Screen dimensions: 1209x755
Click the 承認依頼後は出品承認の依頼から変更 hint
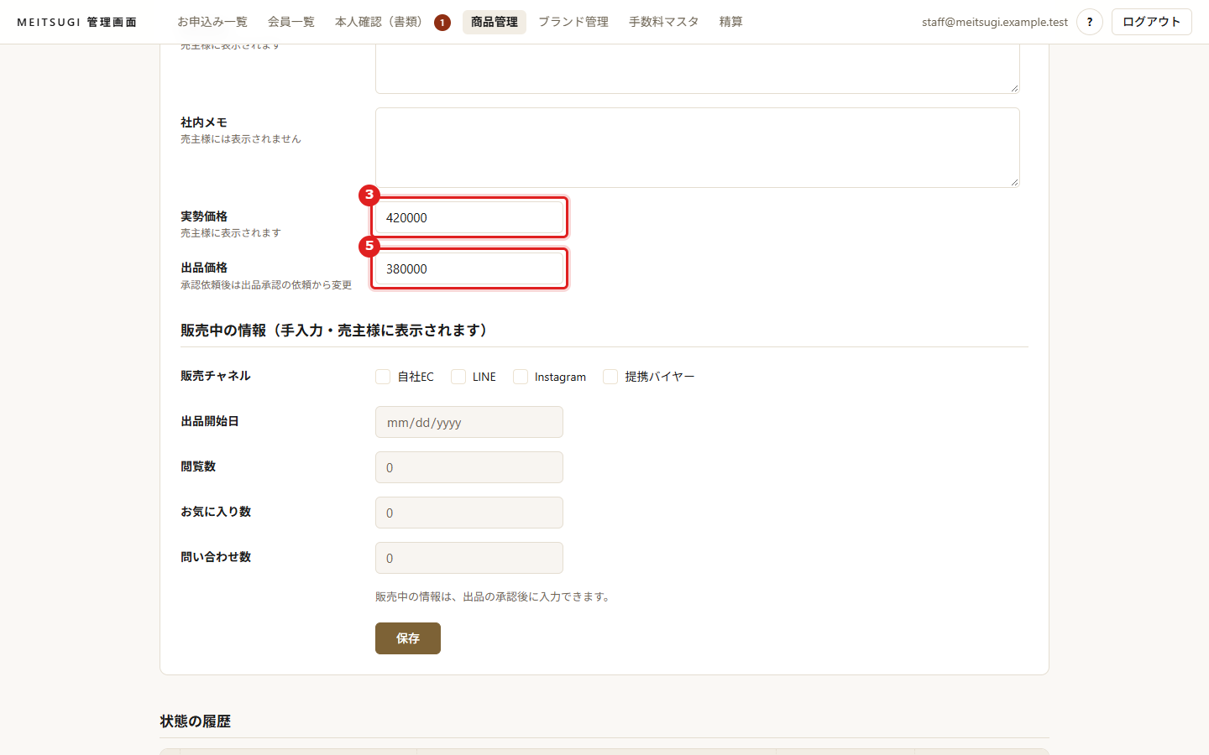pyautogui.click(x=266, y=285)
